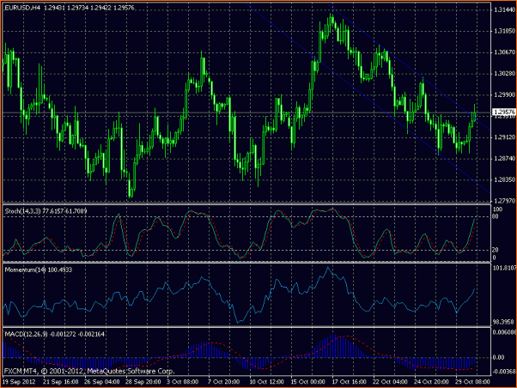Click the 19 Sep 2012 date label
The image size is (517, 388).
tap(19, 382)
